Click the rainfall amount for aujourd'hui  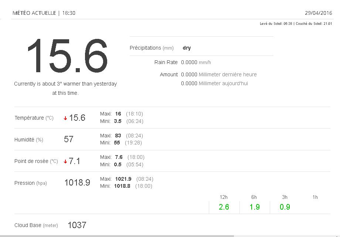click(214, 83)
